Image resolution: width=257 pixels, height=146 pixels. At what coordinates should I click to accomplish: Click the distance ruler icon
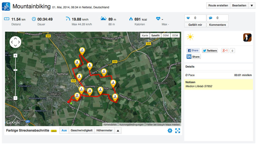point(7,19)
